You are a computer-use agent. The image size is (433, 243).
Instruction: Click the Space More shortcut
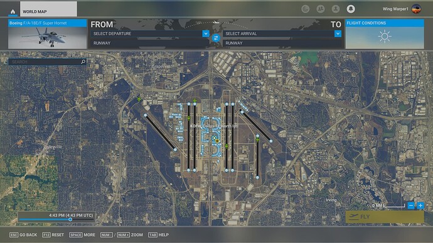point(82,235)
